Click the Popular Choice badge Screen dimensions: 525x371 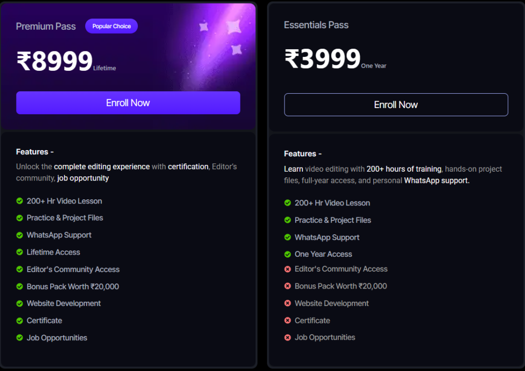tap(111, 26)
